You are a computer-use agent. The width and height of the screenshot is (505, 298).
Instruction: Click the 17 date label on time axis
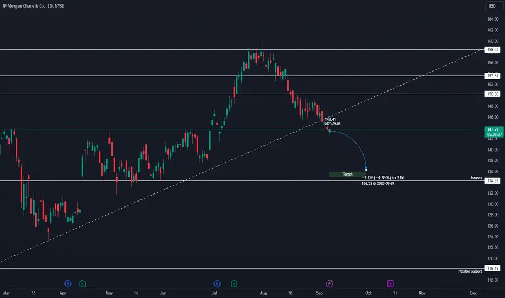coord(395,293)
